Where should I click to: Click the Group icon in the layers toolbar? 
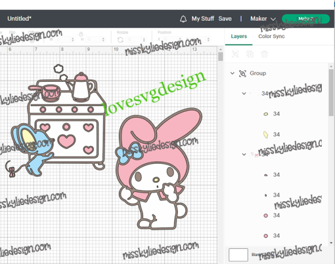(x=235, y=54)
